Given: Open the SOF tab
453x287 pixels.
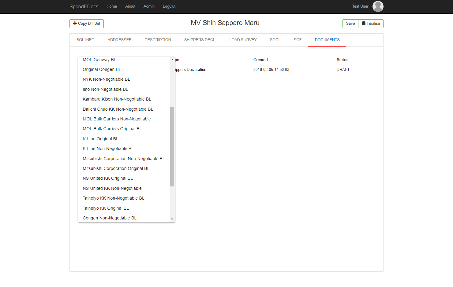Looking at the screenshot, I should coord(298,40).
